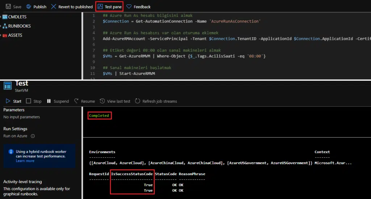Click the line 1 Azure Run As comment
The image size is (371, 199).
148,15
